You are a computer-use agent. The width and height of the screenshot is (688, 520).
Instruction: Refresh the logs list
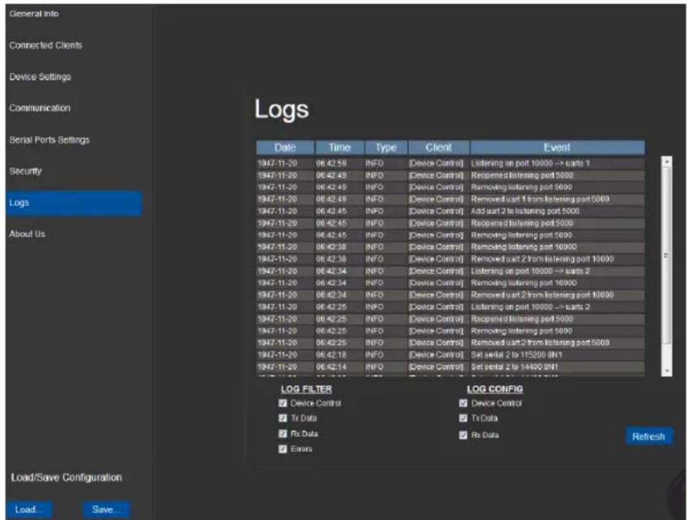pyautogui.click(x=649, y=436)
